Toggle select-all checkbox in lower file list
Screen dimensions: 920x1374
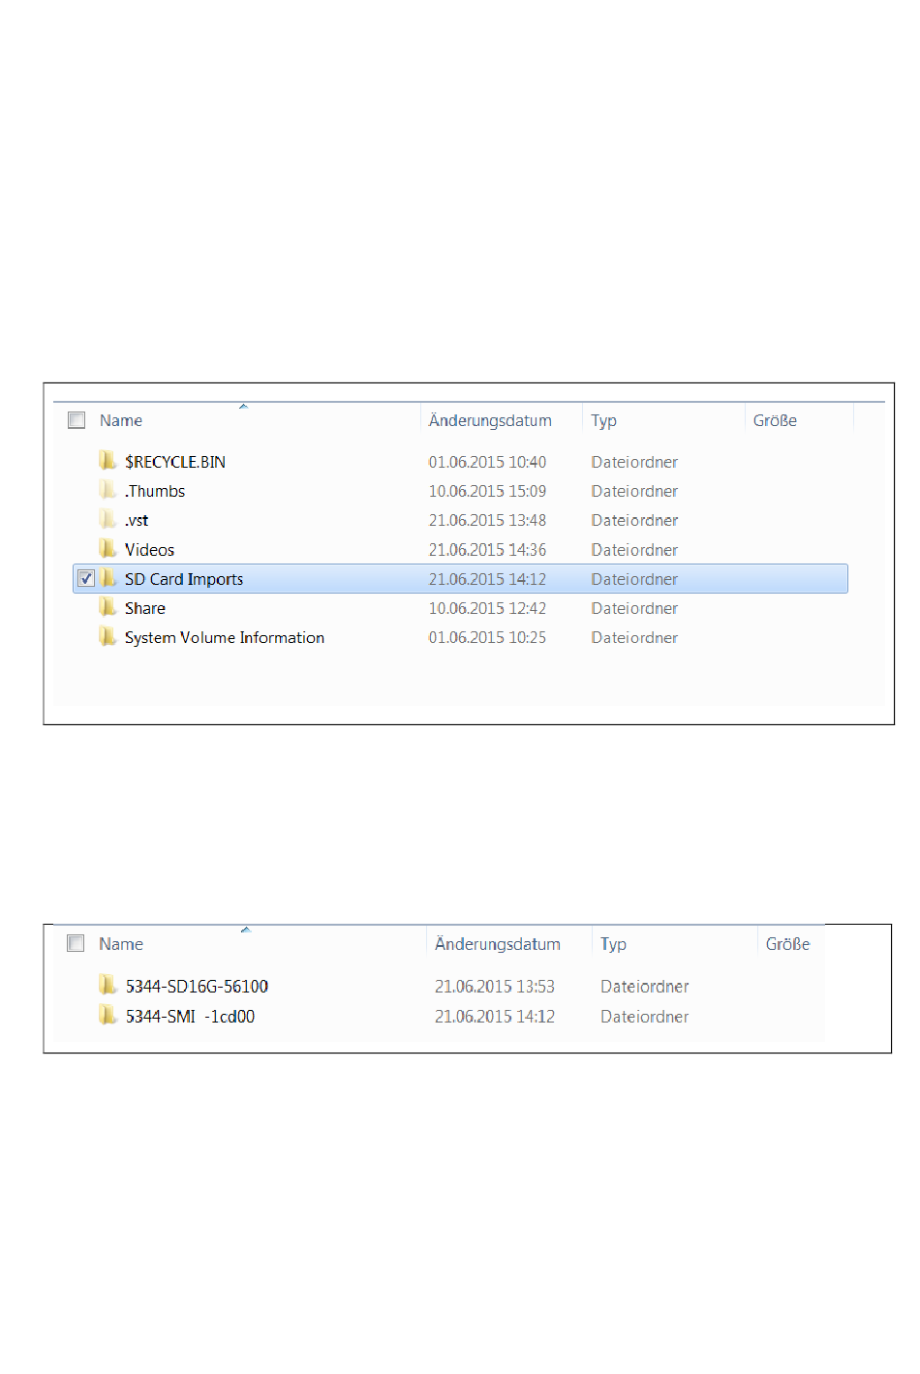click(x=76, y=943)
